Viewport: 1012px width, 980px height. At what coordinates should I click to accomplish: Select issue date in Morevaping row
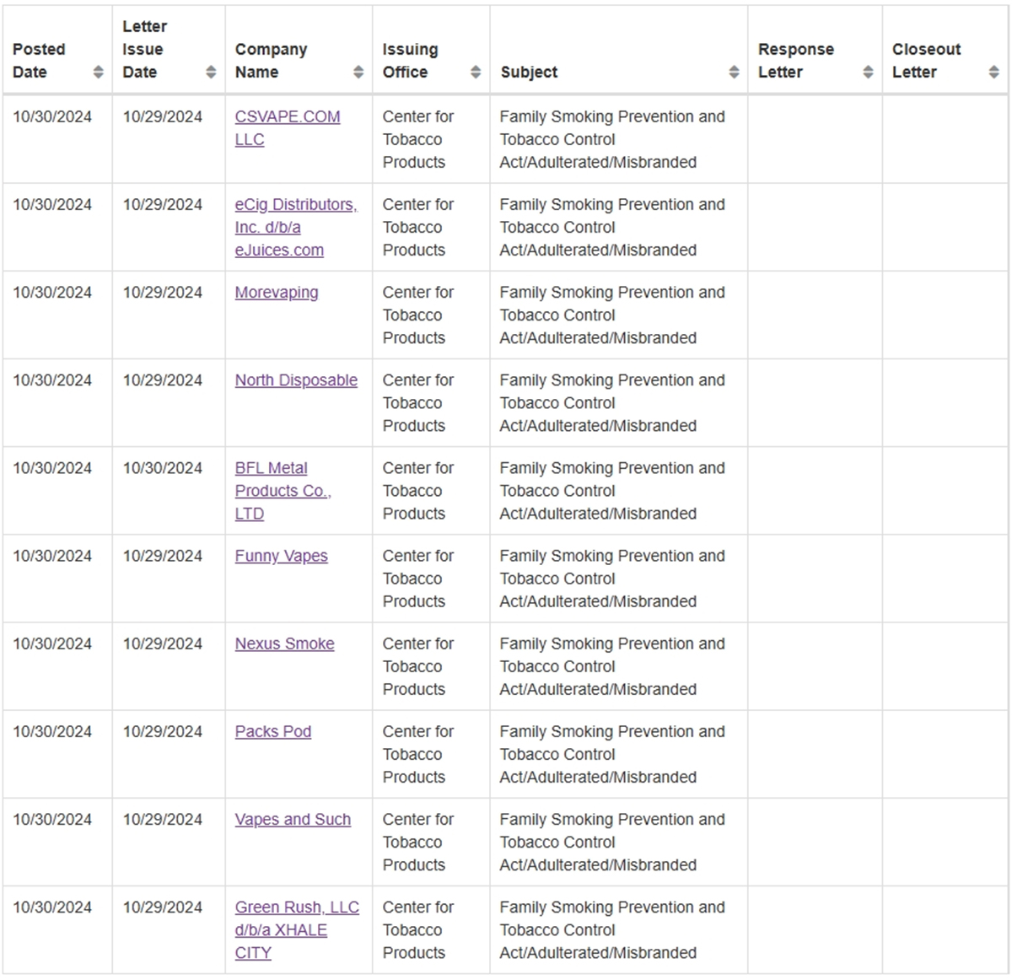162,293
